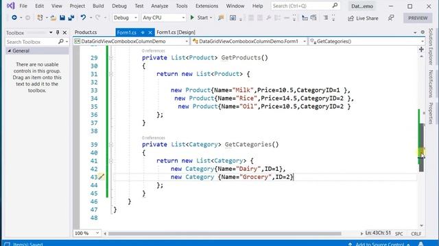Open the Analyze menu
439x246 pixels.
pyautogui.click(x=160, y=6)
